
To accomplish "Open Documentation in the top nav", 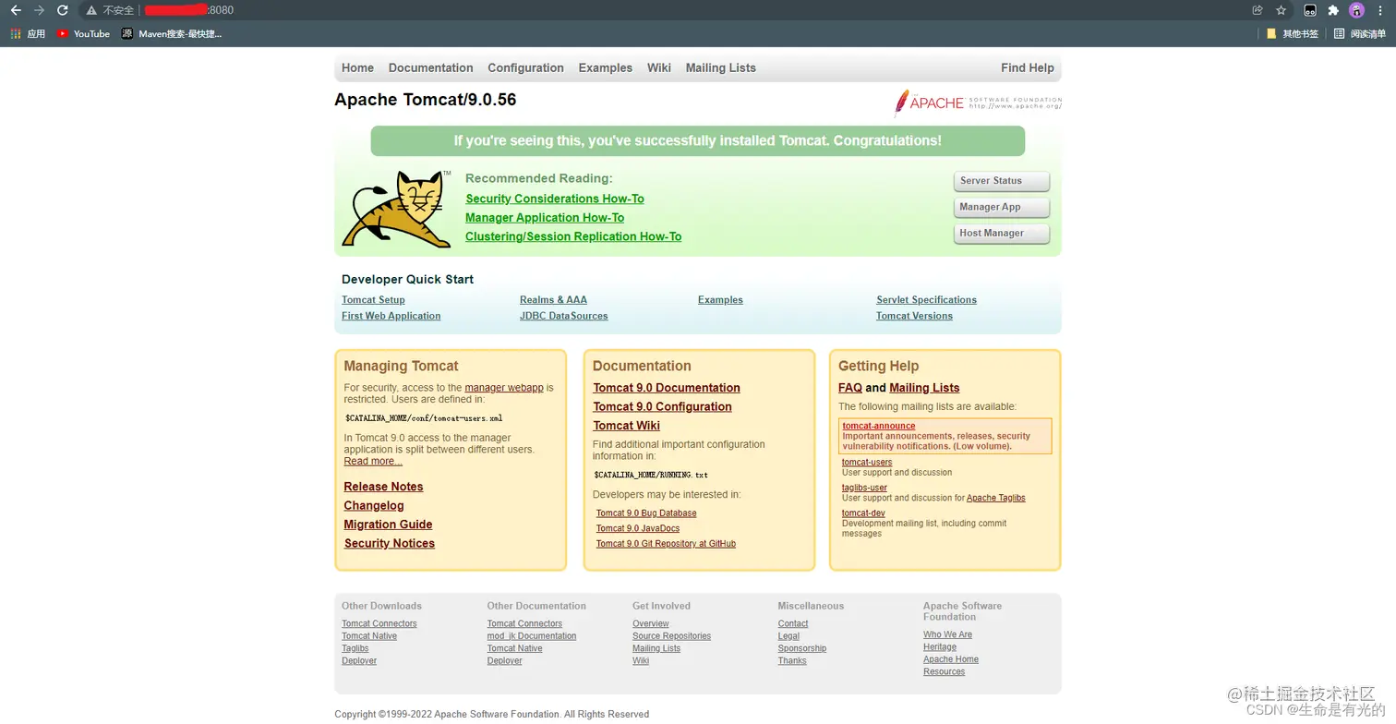I will pyautogui.click(x=430, y=68).
